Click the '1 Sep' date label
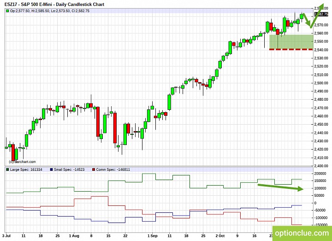The width and height of the screenshot is (332, 241). 153,236
